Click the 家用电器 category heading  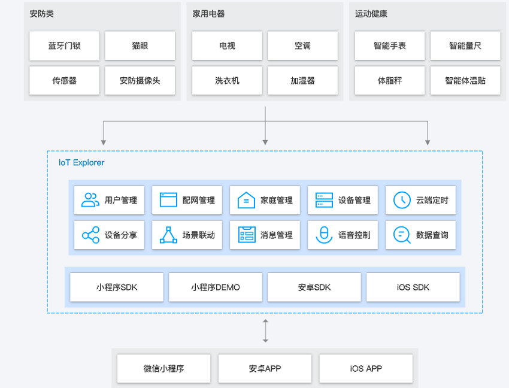[208, 14]
